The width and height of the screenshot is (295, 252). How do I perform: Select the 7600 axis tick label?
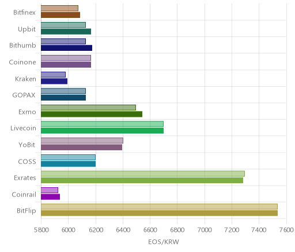(286, 230)
